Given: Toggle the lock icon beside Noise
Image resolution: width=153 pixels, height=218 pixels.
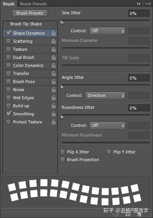Looking at the screenshot, I should point(54,90).
